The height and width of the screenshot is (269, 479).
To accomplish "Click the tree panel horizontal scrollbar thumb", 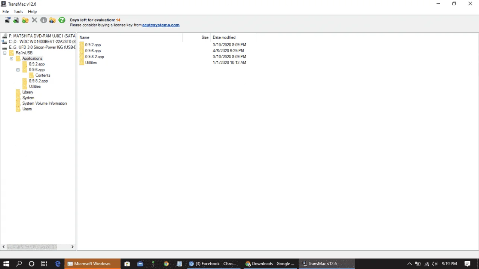I will (32, 247).
